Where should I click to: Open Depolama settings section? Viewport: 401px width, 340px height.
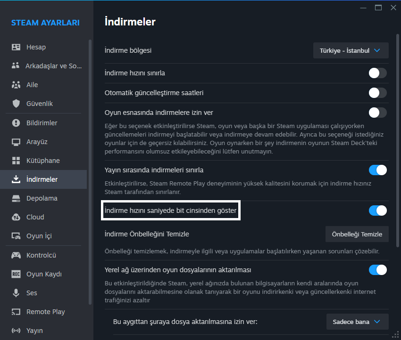[43, 198]
